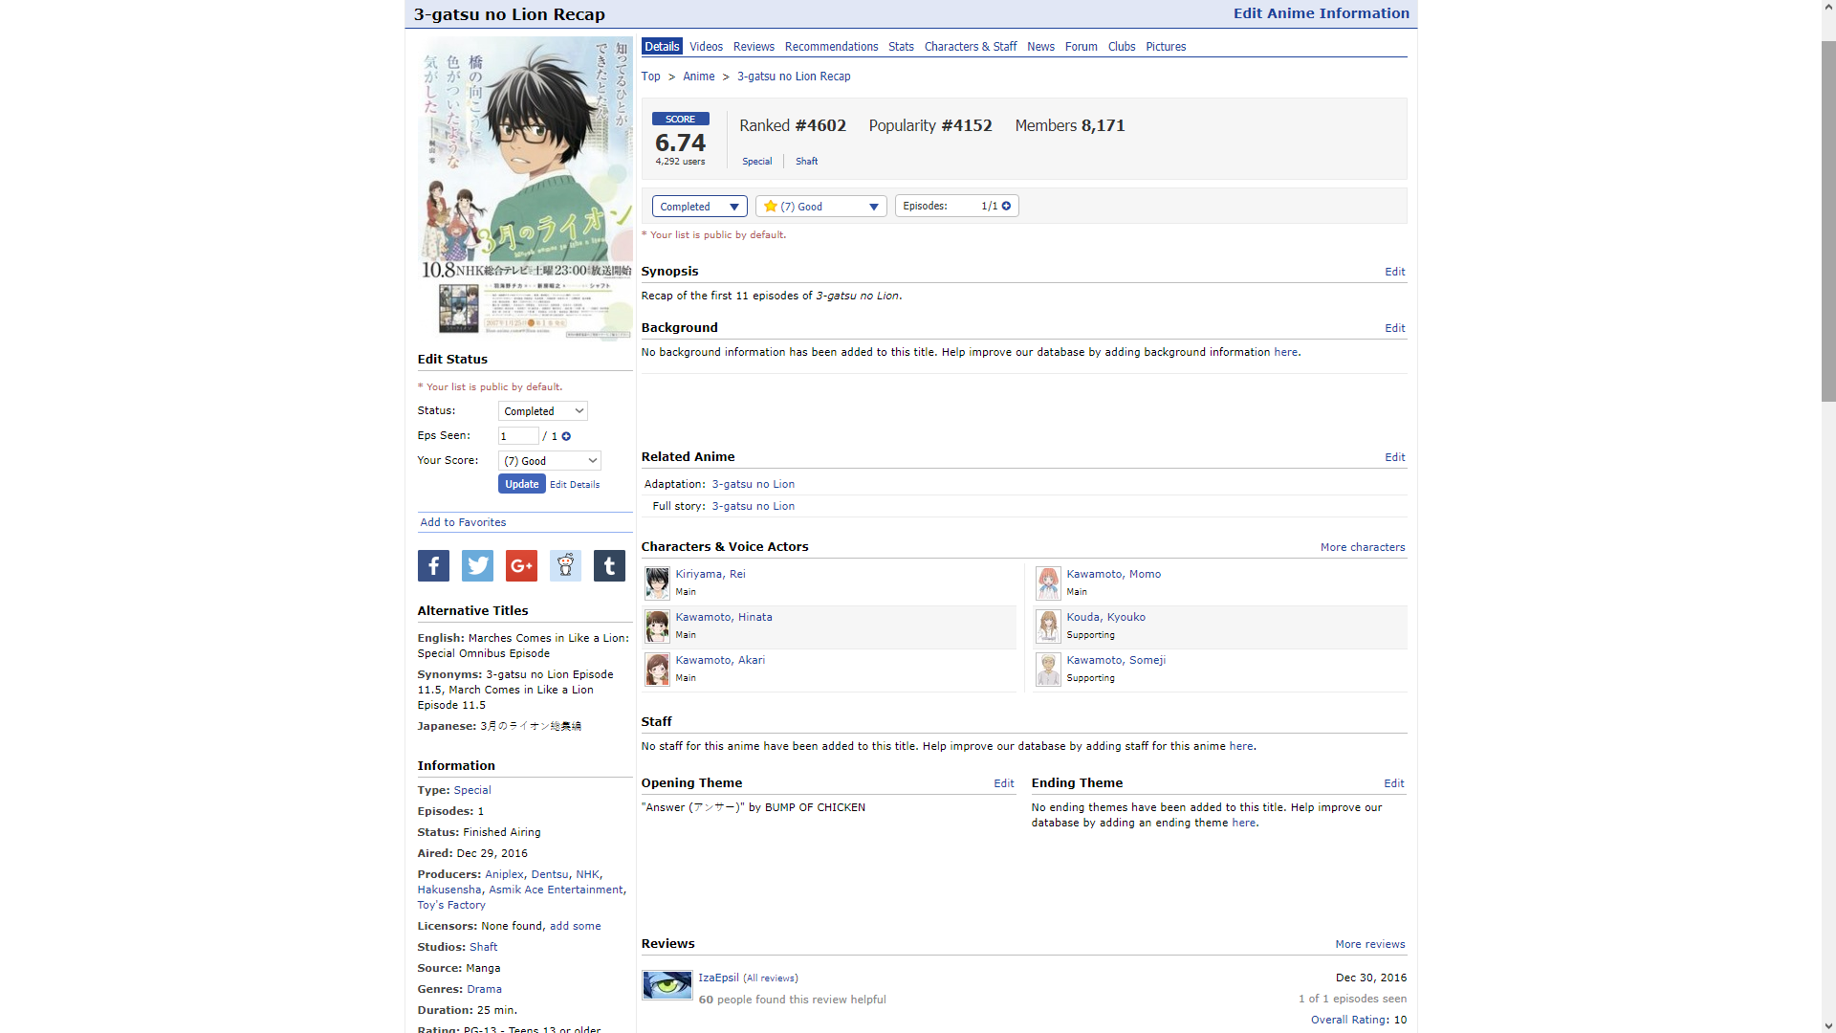Image resolution: width=1836 pixels, height=1033 pixels.
Task: Edit the Background section
Action: 1394,328
